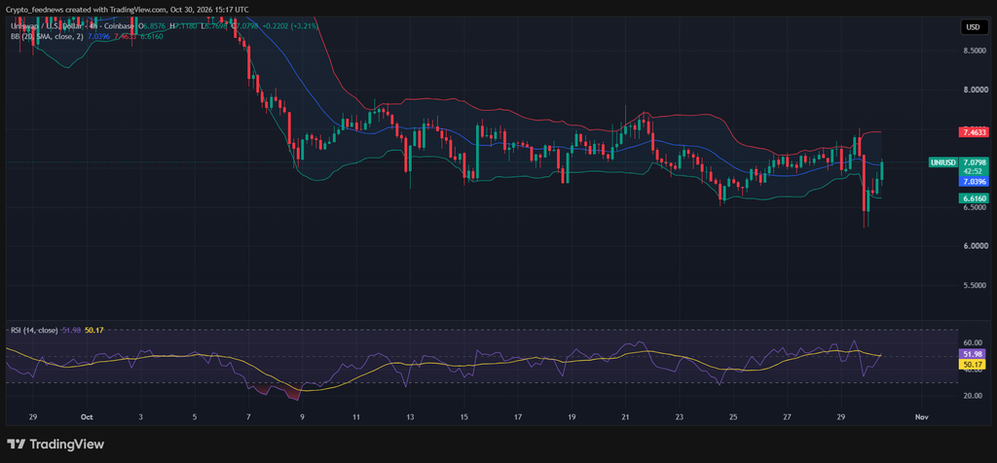Click the 7.0798 last price label on axis
The width and height of the screenshot is (997, 463).
pos(974,162)
